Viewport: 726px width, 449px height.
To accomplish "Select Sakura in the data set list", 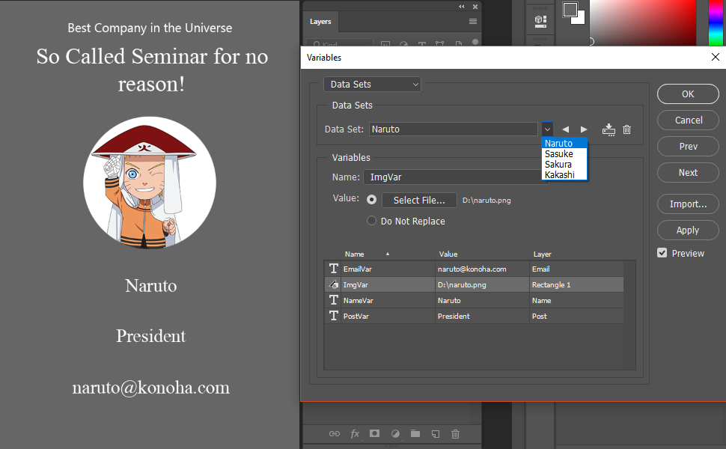I will 564,165.
